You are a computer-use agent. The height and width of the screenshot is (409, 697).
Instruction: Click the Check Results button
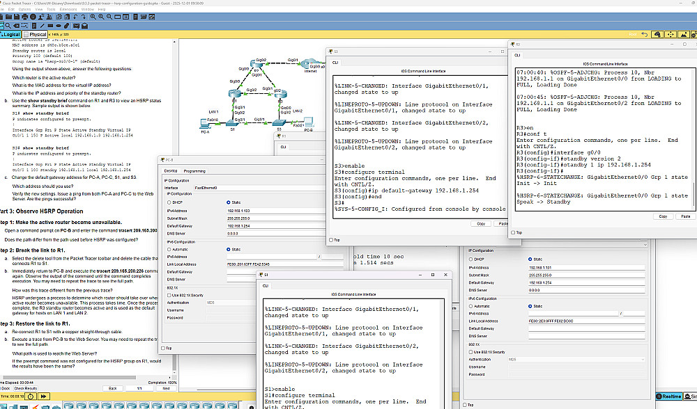pyautogui.click(x=25, y=387)
